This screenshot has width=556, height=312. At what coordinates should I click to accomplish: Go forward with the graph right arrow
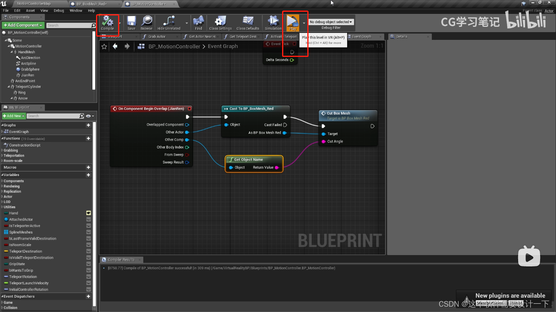click(x=127, y=46)
